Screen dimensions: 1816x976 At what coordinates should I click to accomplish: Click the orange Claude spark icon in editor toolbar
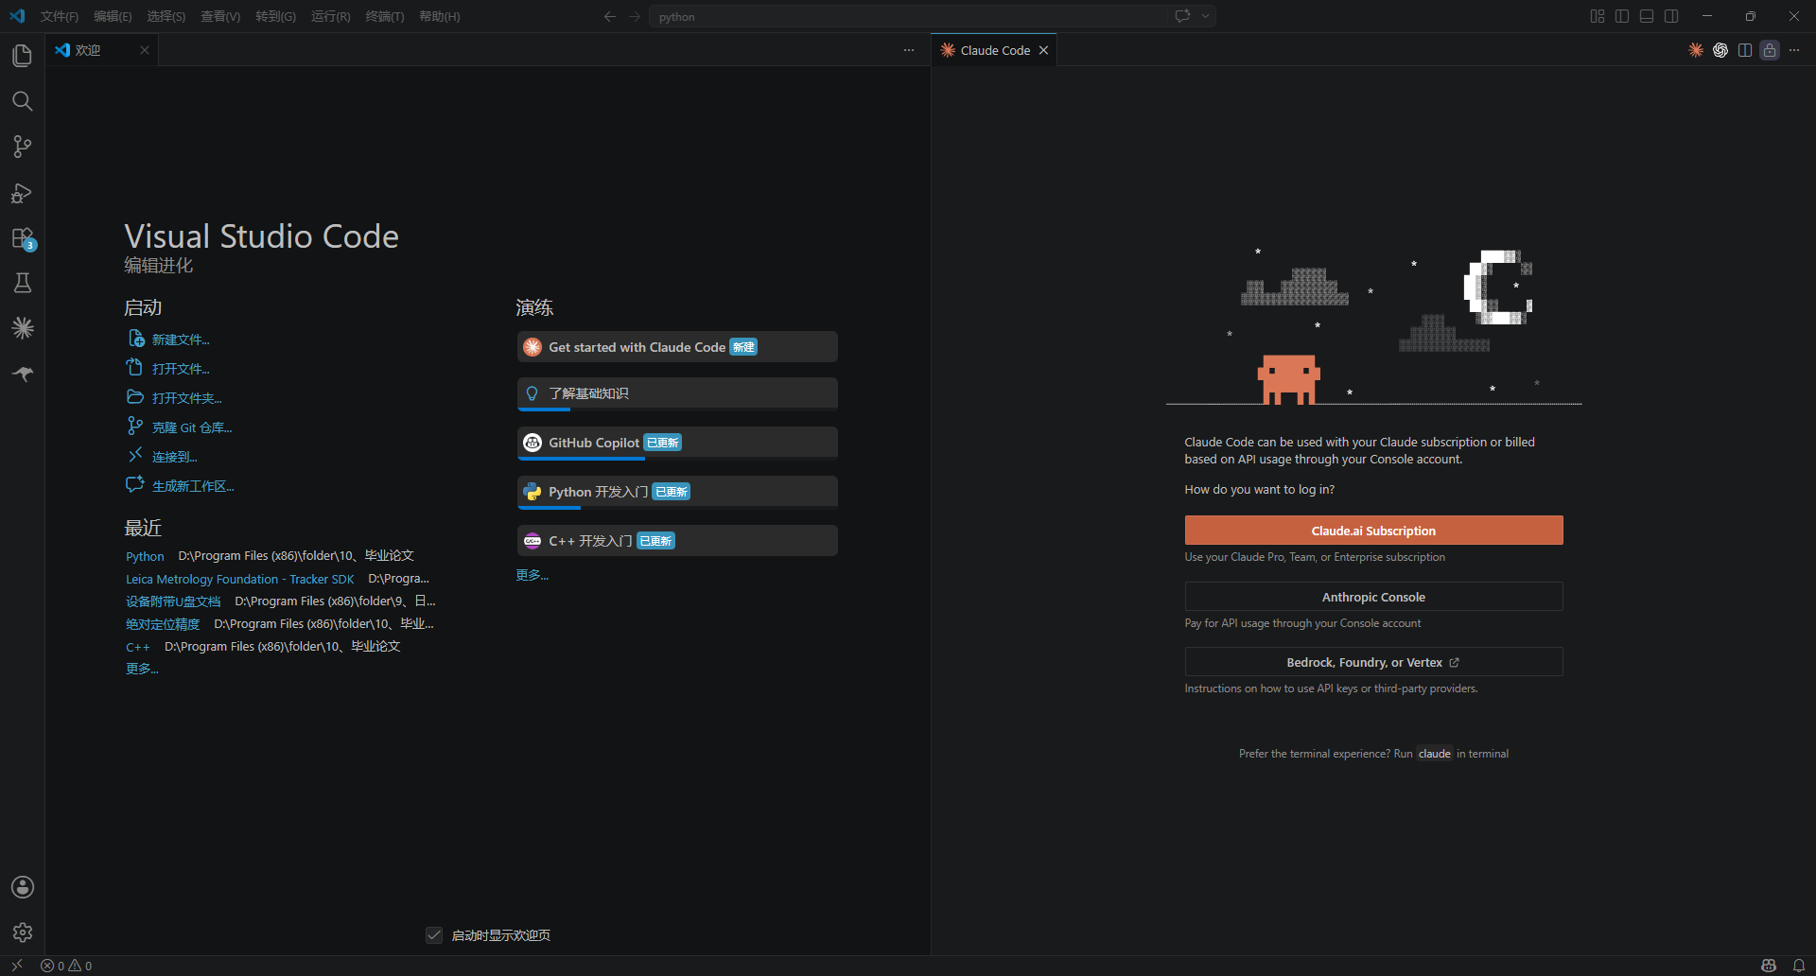click(1696, 50)
